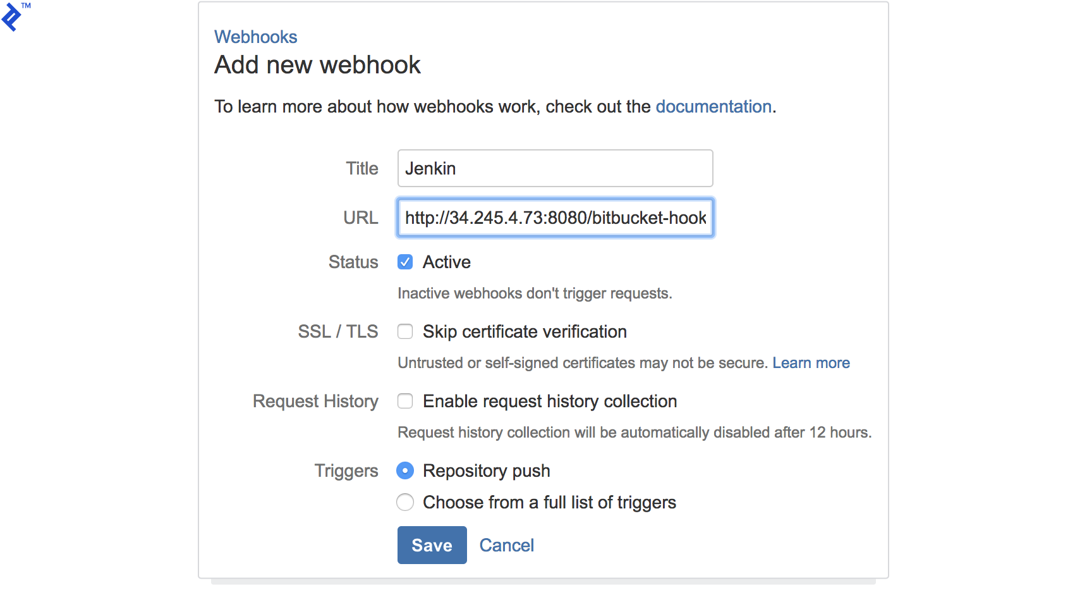Click the Add new webhook heading

317,64
